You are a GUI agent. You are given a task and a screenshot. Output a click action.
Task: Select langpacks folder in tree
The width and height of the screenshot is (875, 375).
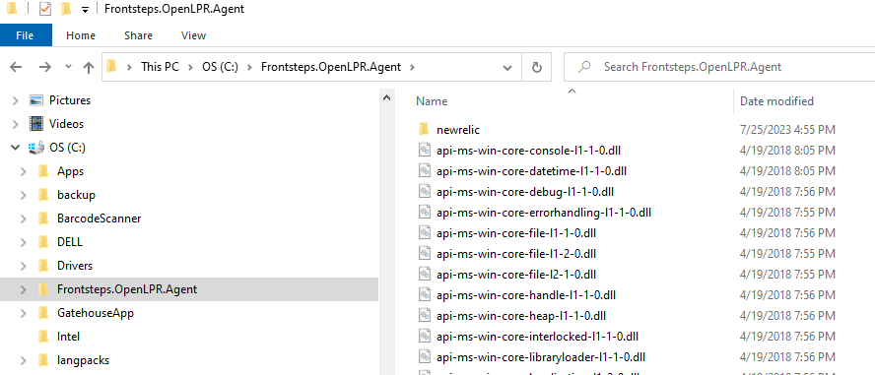[83, 360]
